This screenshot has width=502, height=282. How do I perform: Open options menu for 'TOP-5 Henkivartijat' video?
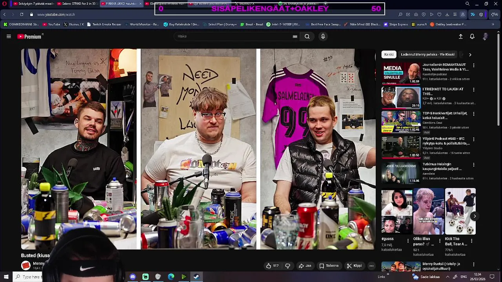click(x=474, y=114)
